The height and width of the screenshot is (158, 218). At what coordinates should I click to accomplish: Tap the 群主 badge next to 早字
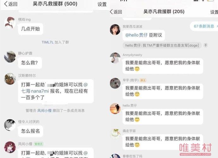(x=143, y=80)
